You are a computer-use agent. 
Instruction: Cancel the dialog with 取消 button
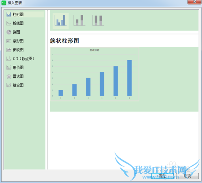(x=187, y=176)
